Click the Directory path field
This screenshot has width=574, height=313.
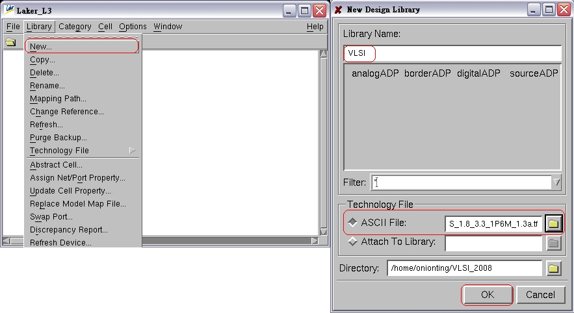[465, 268]
